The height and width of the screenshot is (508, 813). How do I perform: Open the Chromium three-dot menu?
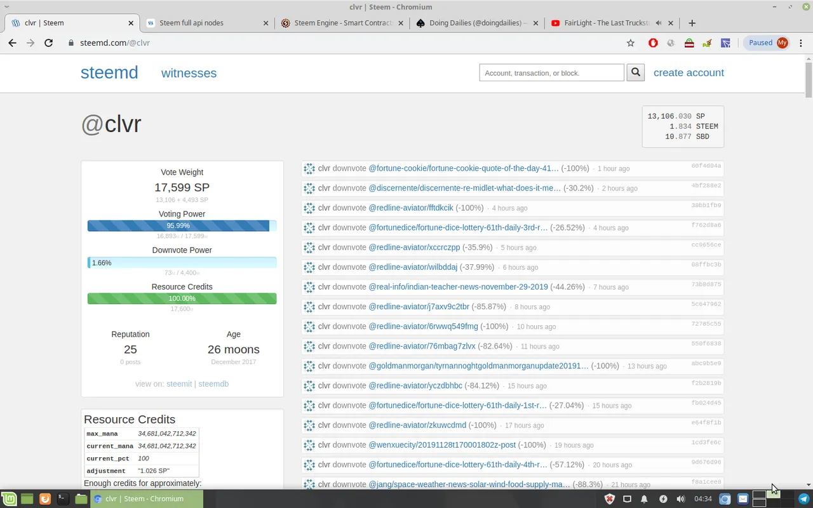[802, 43]
